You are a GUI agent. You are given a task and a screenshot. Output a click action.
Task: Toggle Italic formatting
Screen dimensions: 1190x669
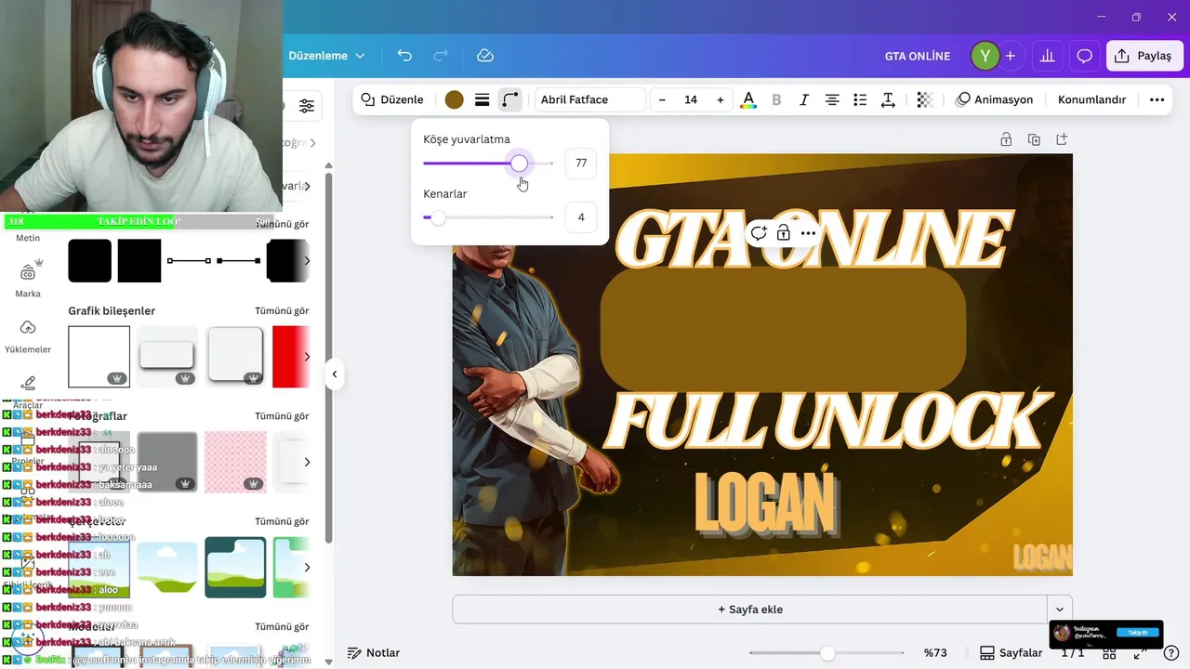804,99
